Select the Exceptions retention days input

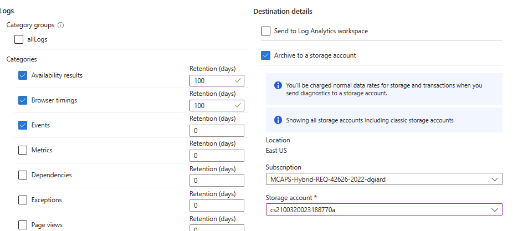tap(217, 206)
